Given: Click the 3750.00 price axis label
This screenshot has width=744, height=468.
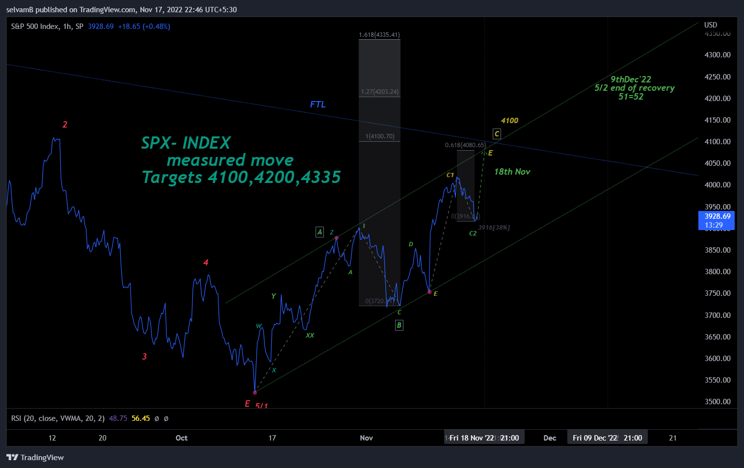Looking at the screenshot, I should click(717, 293).
